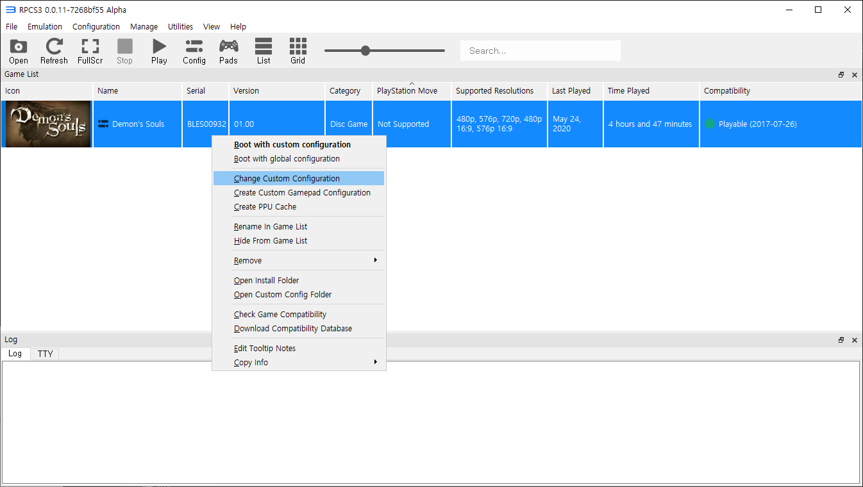Open the Emulation menu
The image size is (863, 487).
coord(45,27)
